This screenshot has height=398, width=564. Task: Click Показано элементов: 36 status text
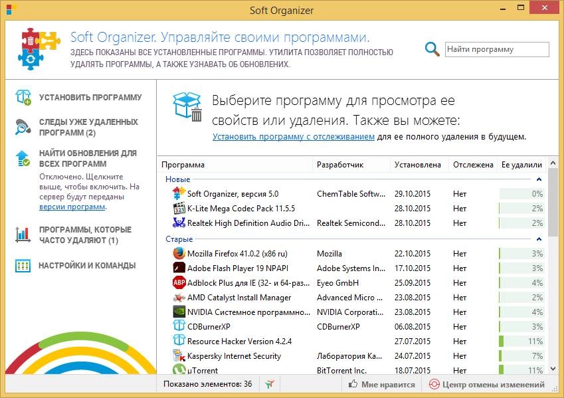click(x=207, y=384)
